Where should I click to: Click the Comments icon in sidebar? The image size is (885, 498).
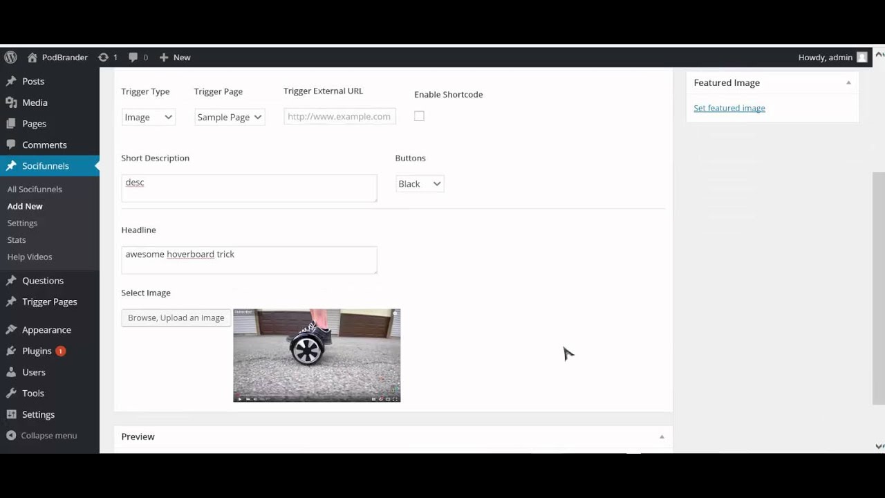11,145
